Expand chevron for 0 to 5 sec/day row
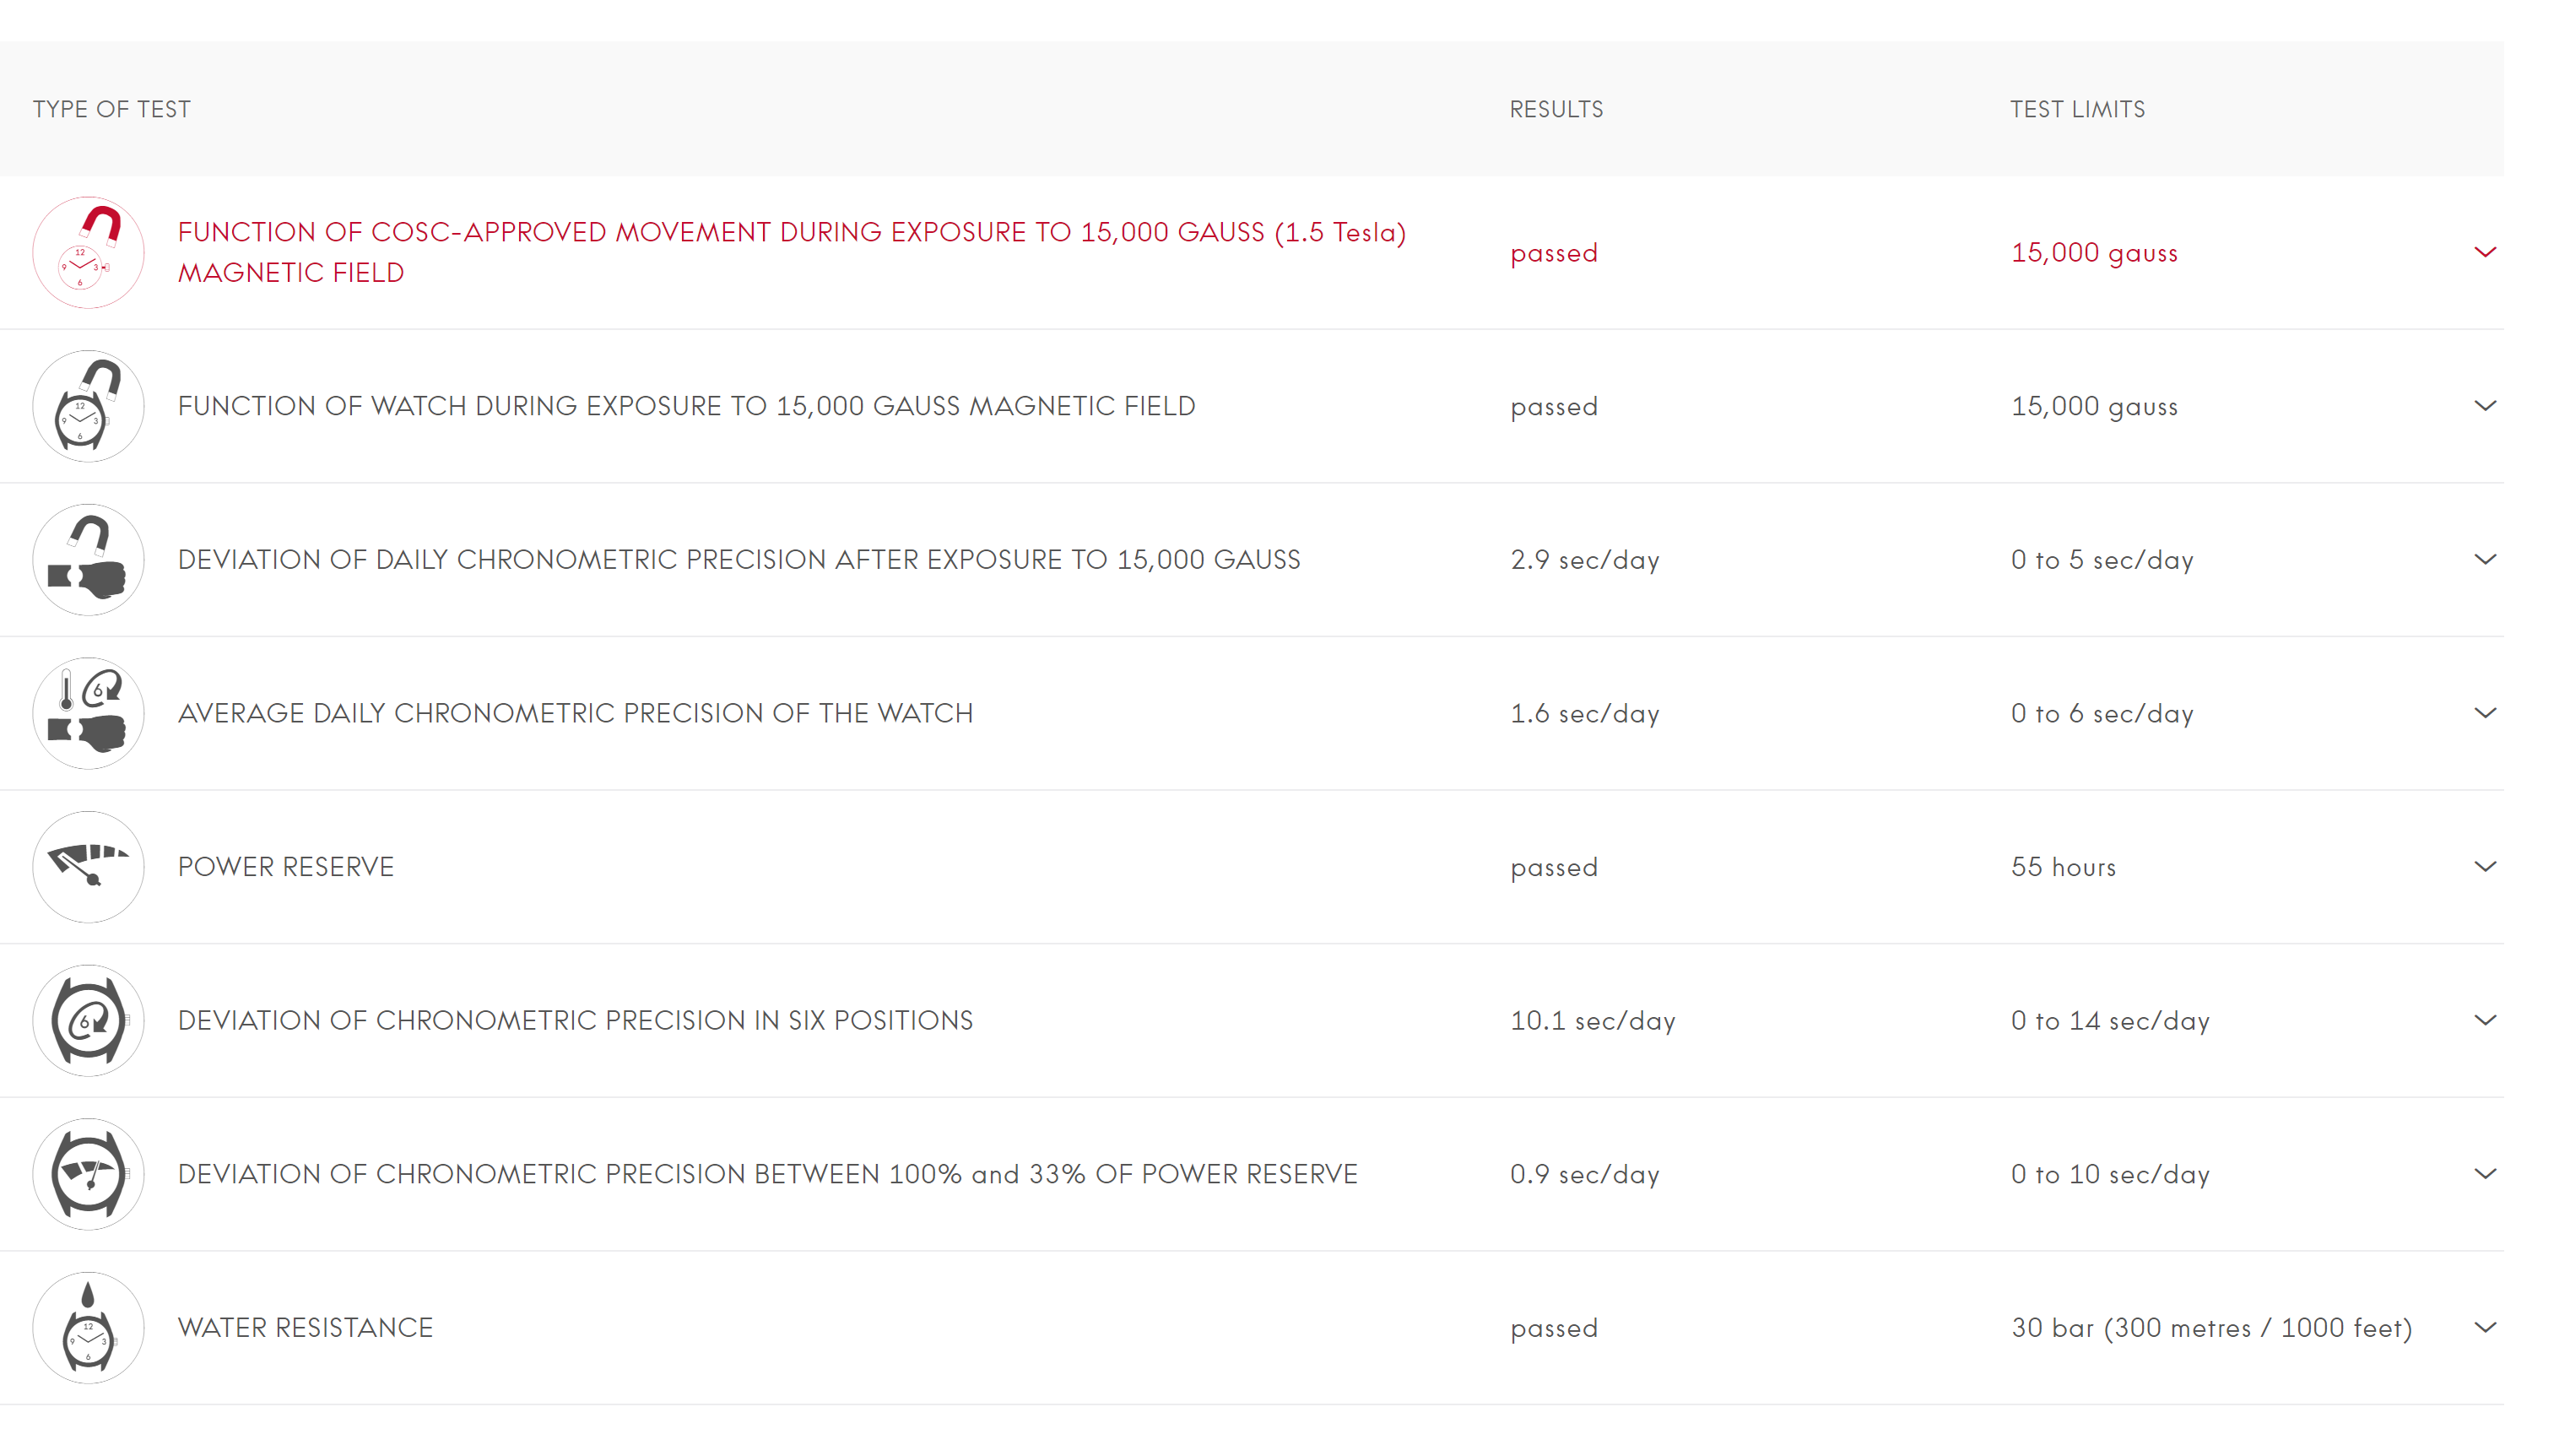 click(2486, 560)
